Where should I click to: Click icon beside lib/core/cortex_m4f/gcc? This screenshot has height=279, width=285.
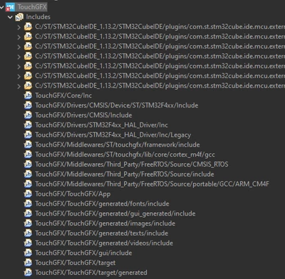(28, 154)
